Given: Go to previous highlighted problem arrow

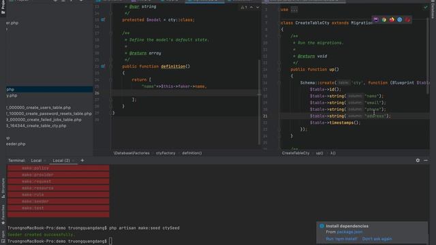Looking at the screenshot, I should [251, 7].
